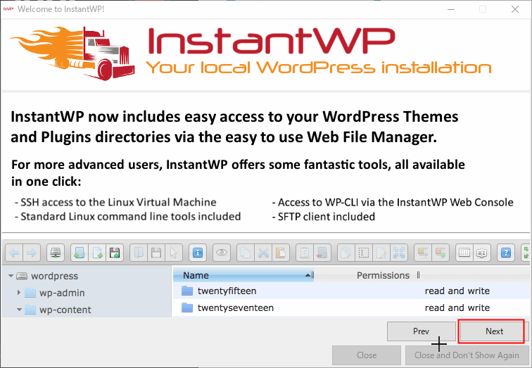Click the copy icon in toolbar

tap(246, 253)
